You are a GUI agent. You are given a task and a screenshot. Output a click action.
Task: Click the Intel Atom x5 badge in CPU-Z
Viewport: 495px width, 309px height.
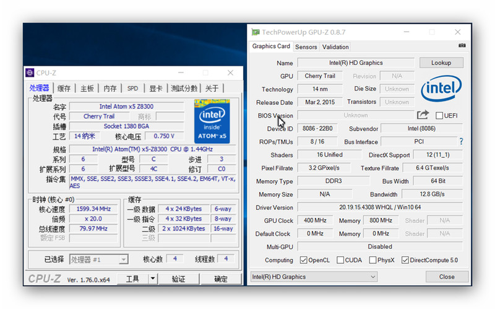[212, 121]
